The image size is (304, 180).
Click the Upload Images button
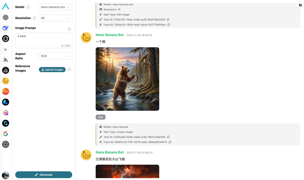click(52, 70)
